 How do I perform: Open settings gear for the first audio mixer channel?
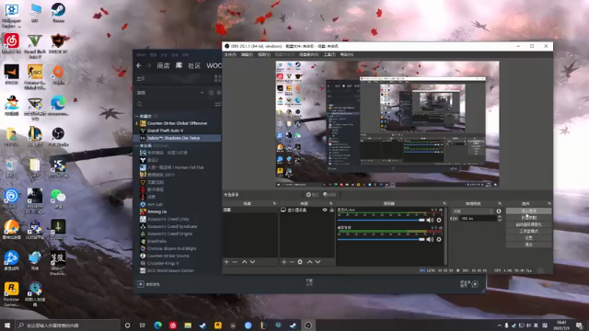pos(439,220)
